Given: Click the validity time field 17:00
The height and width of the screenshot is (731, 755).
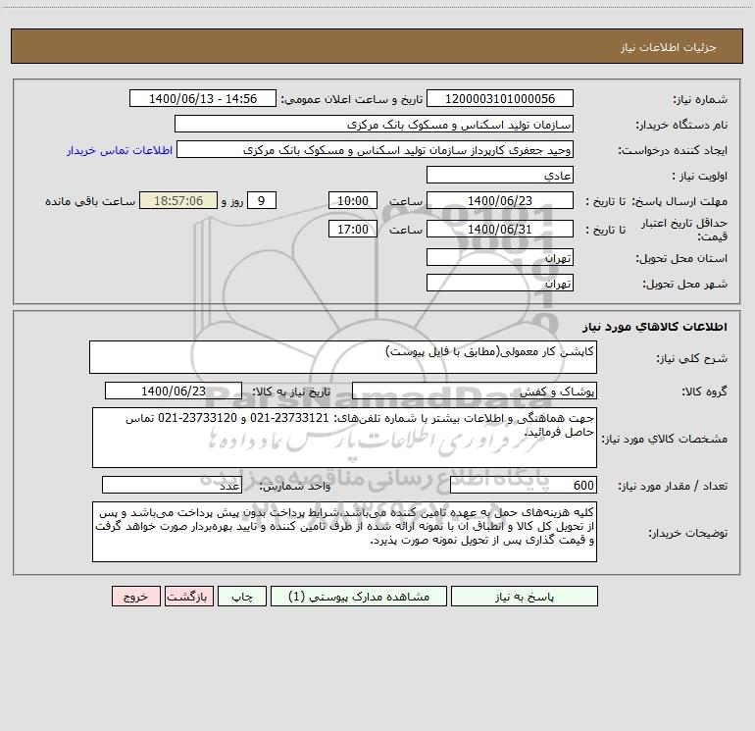Looking at the screenshot, I should [352, 229].
